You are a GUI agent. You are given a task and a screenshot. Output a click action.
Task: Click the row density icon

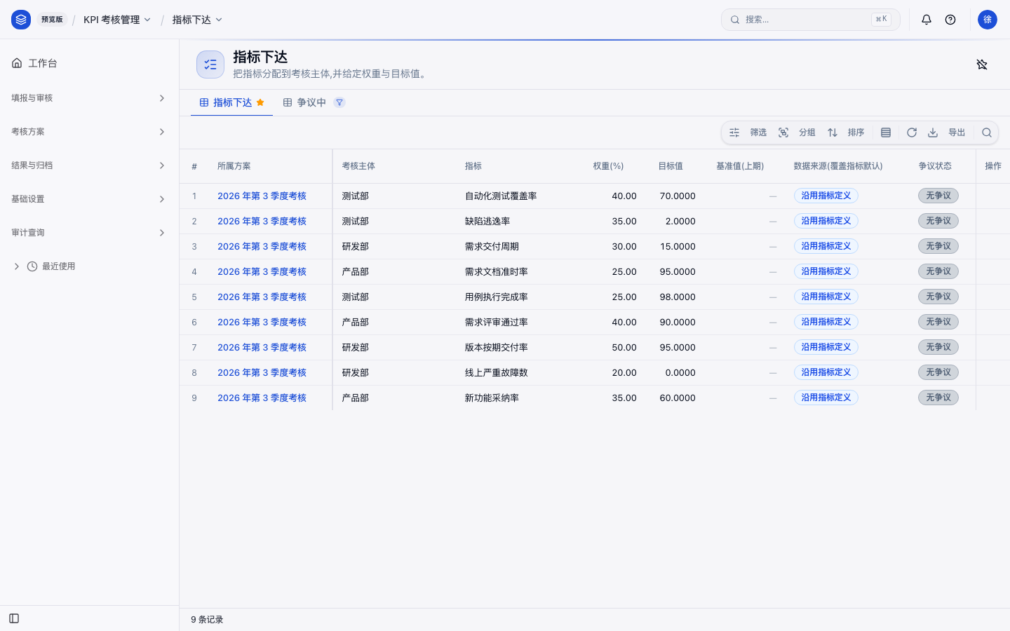[886, 133]
